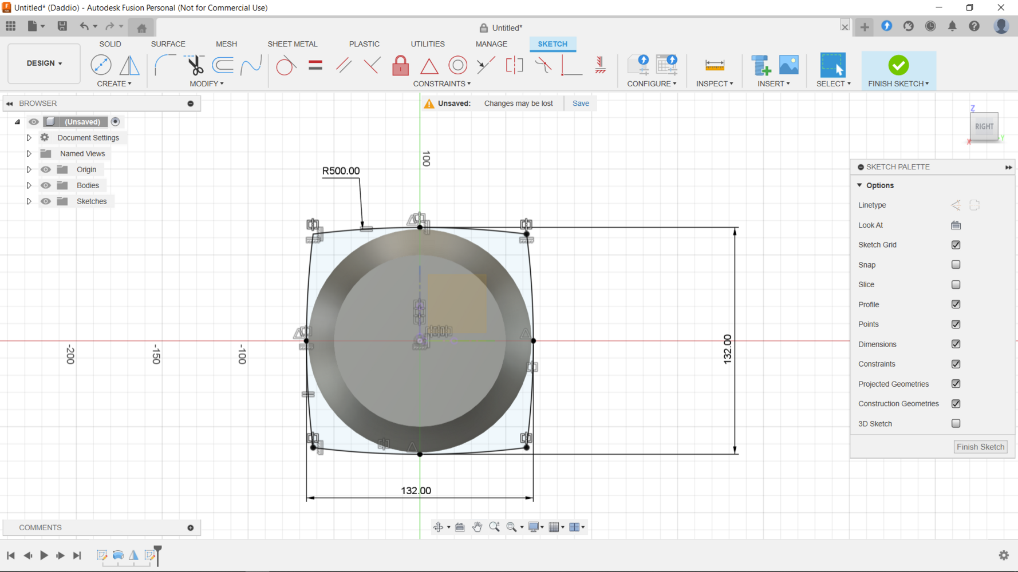Screen dimensions: 1018x572
Task: Jump to timeline end
Action: [x=77, y=555]
